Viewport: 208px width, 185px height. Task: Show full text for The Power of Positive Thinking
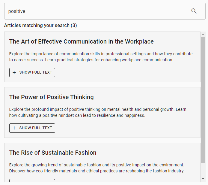(x=32, y=128)
